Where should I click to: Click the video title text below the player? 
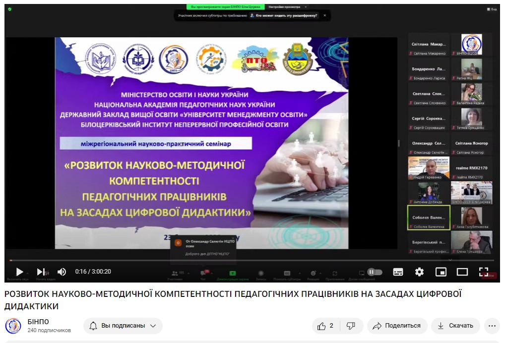[x=233, y=300]
